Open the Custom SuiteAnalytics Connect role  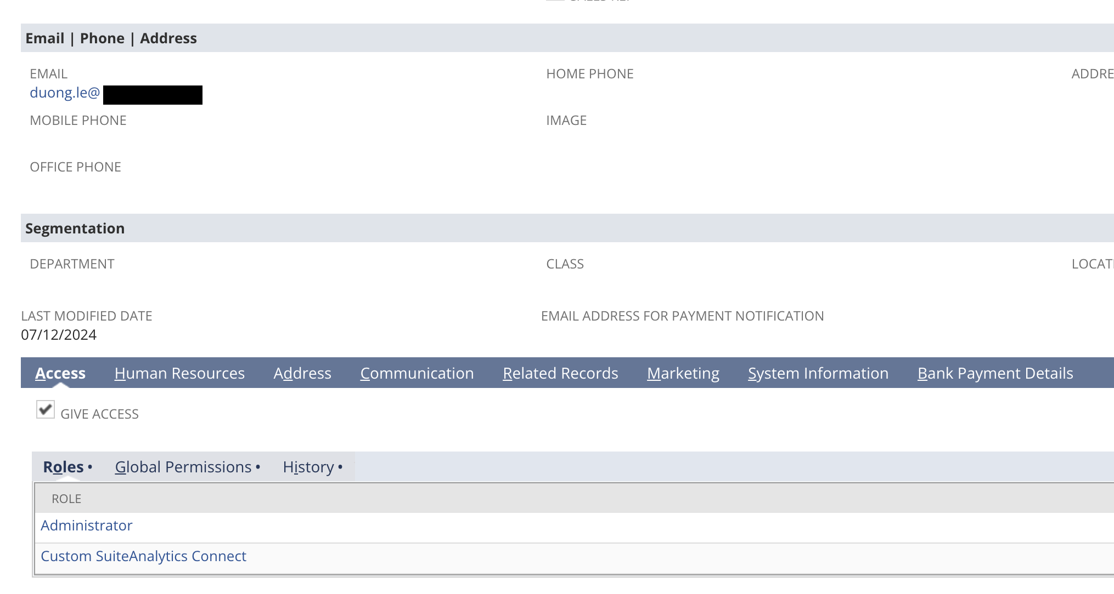(x=144, y=556)
